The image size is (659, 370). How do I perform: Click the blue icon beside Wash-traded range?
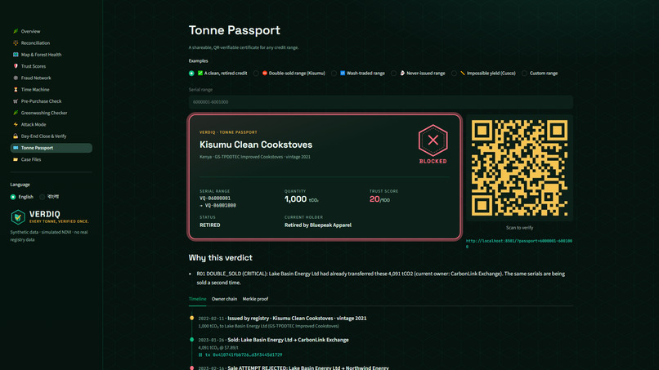(343, 73)
